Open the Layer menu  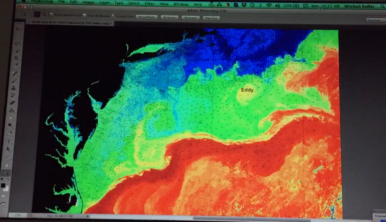[104, 3]
